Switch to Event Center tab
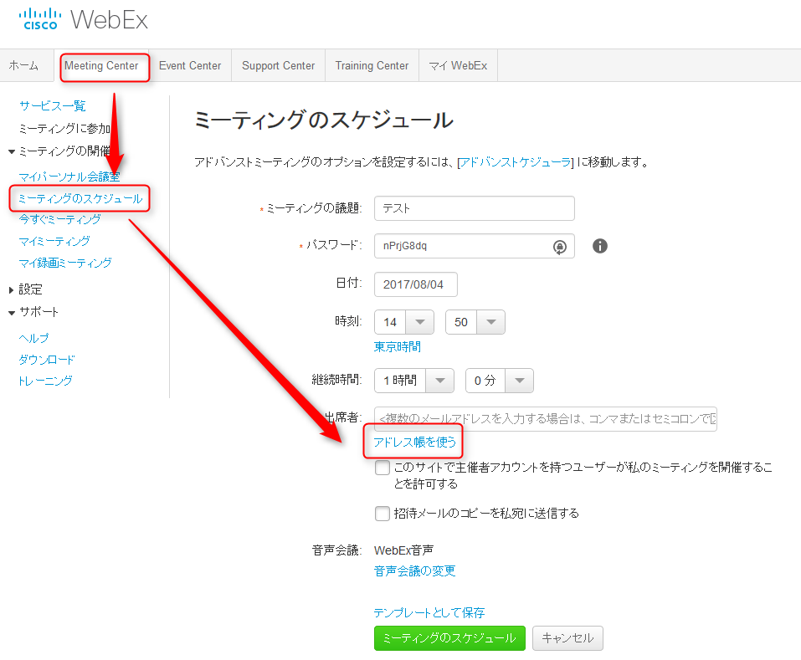Viewport: 801px width, 660px height. [190, 66]
